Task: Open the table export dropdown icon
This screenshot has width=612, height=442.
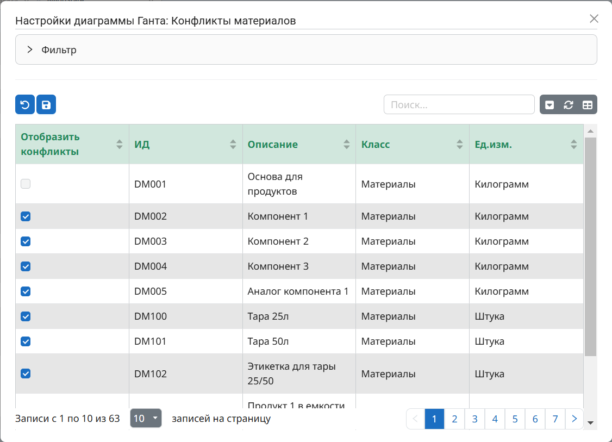Action: coord(549,105)
